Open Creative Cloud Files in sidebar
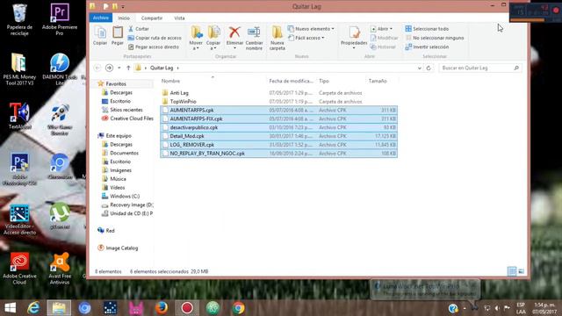The height and width of the screenshot is (316, 562). click(131, 118)
